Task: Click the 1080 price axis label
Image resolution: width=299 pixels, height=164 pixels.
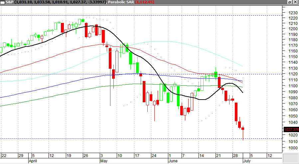Action: click(293, 98)
